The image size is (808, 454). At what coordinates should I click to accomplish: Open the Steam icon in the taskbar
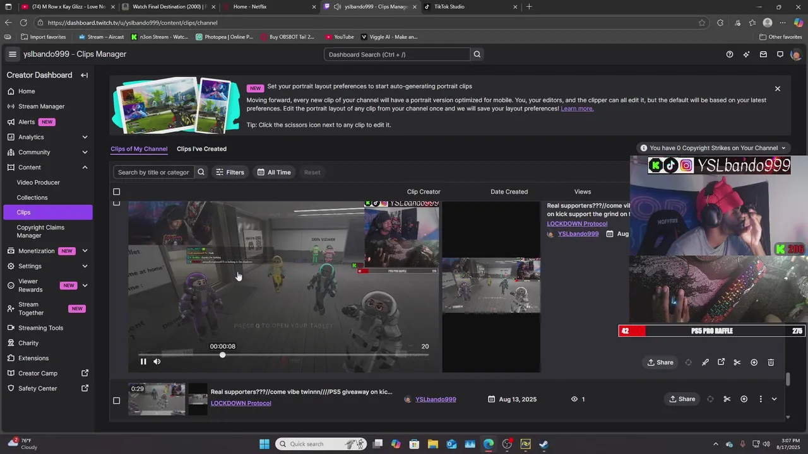click(544, 444)
